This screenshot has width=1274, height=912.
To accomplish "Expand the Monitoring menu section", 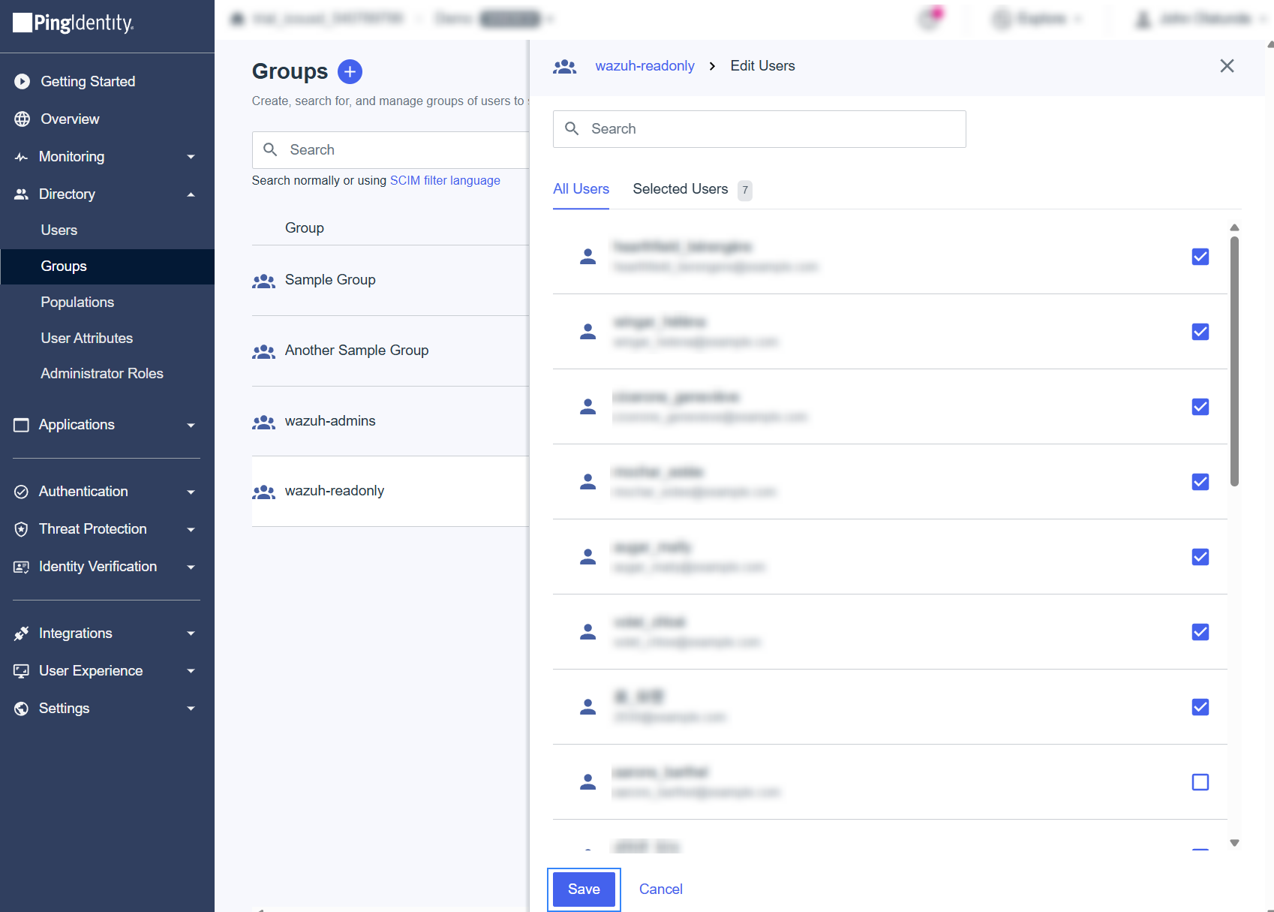I will click(191, 157).
